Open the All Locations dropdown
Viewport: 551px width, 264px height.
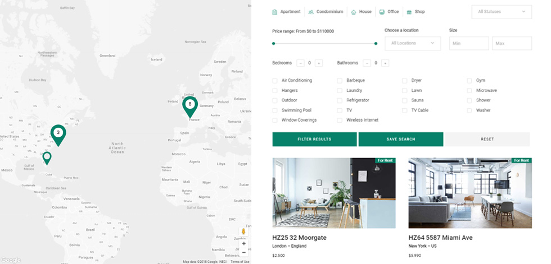click(413, 43)
